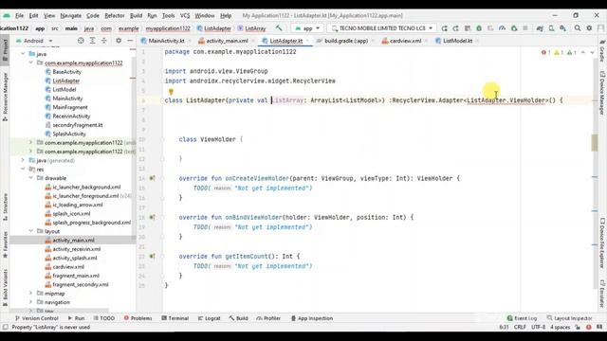The image size is (607, 341).
Task: Open the Refactor menu
Action: [115, 15]
